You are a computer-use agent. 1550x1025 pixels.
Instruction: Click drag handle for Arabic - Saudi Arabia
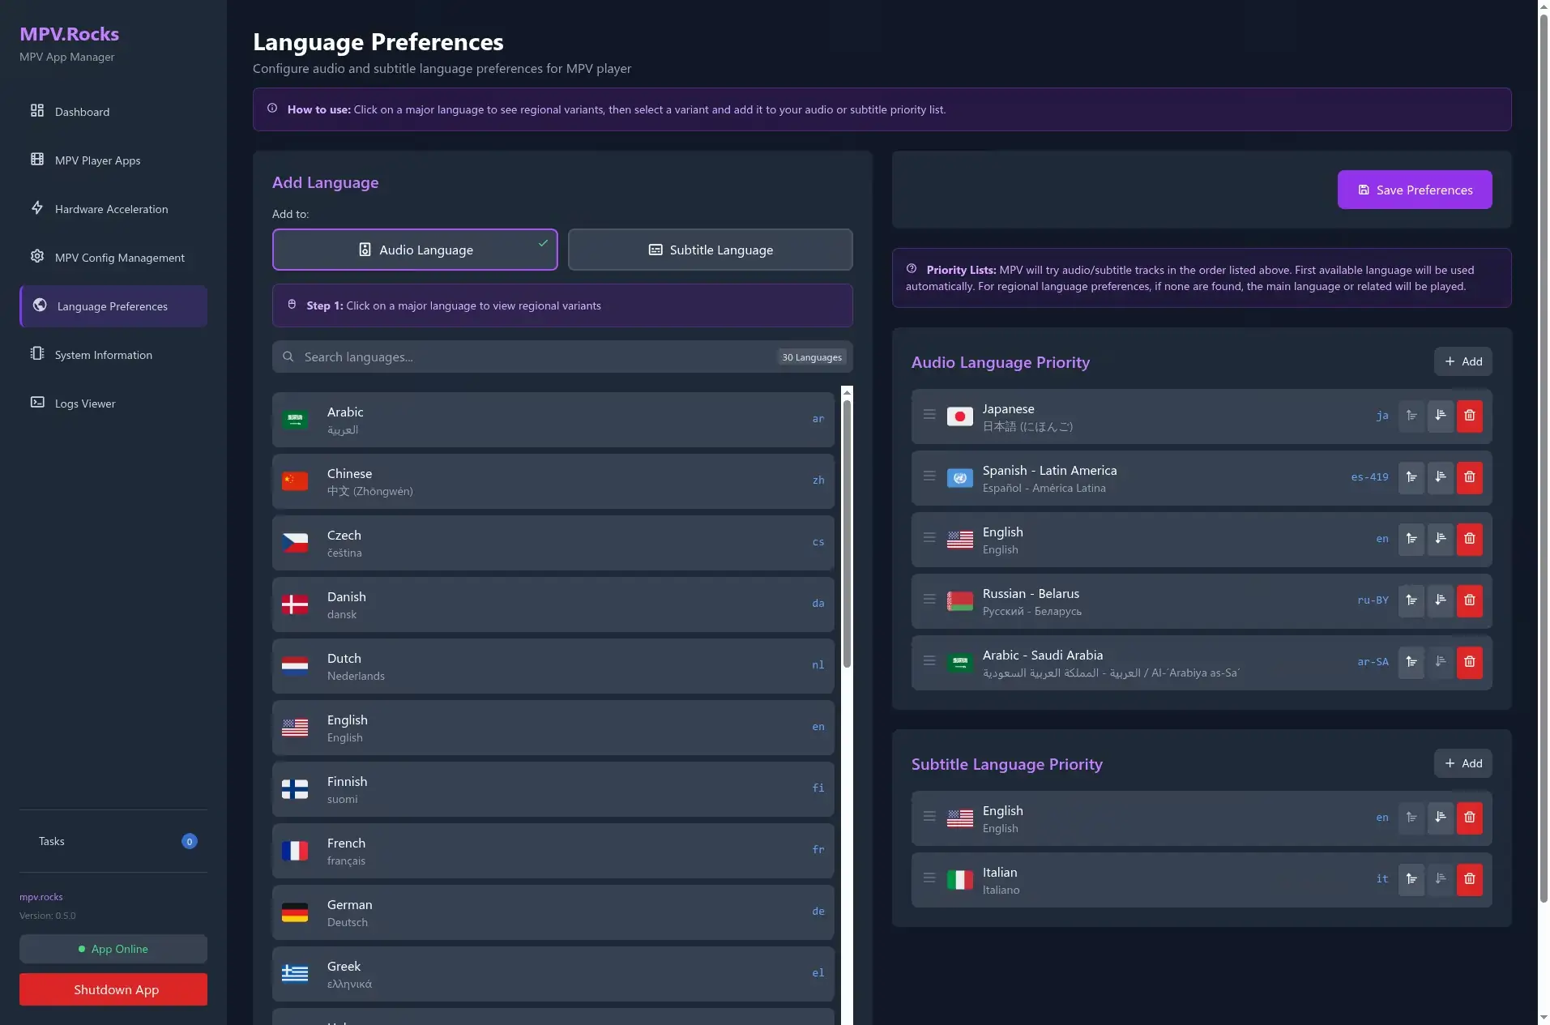pyautogui.click(x=929, y=661)
